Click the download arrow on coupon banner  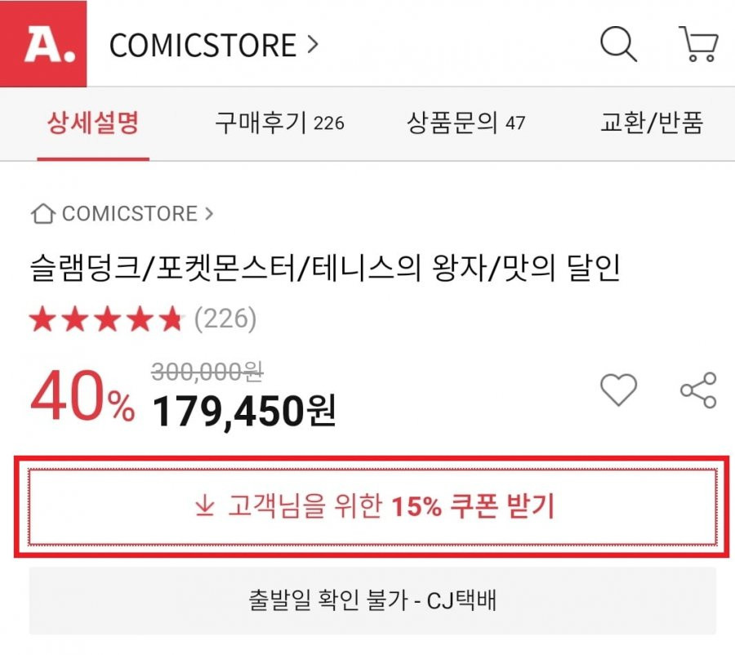pos(205,506)
